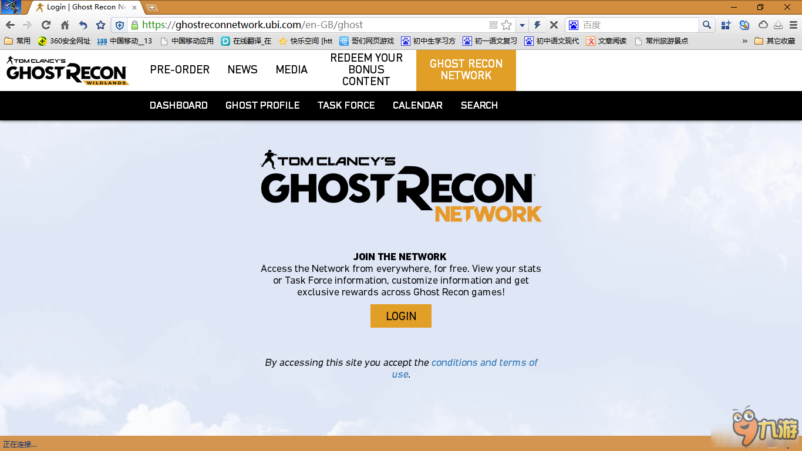Open the 快乐空间 bookmark
Image resolution: width=802 pixels, height=451 pixels.
pyautogui.click(x=306, y=41)
